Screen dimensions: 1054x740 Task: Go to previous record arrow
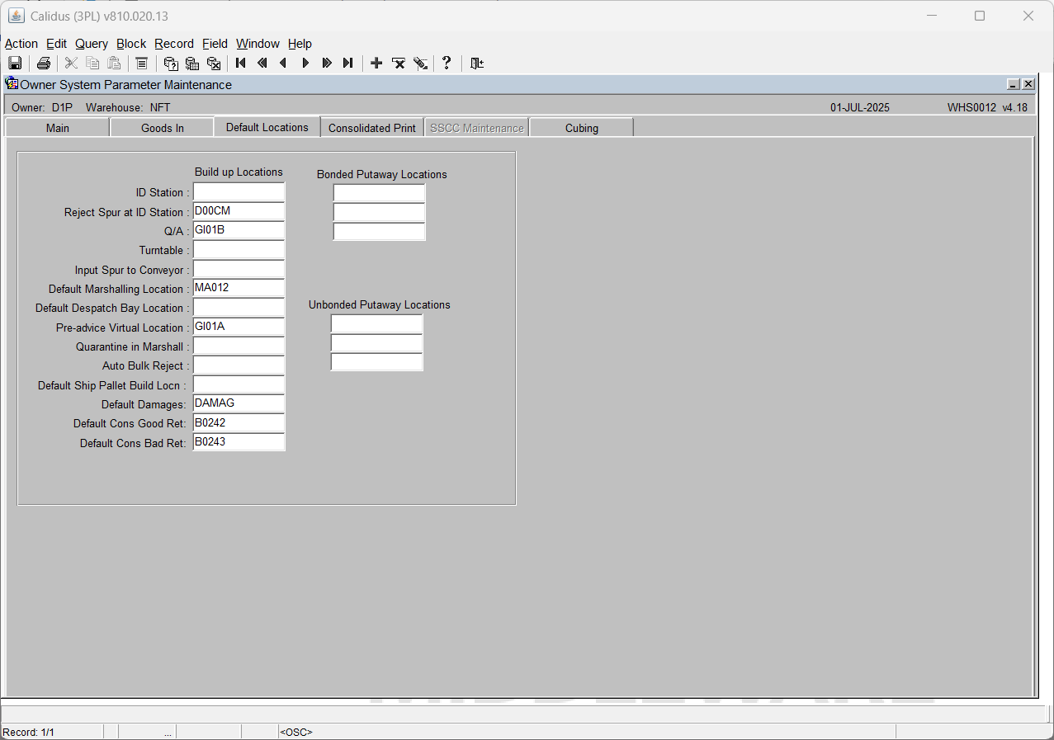click(x=284, y=64)
